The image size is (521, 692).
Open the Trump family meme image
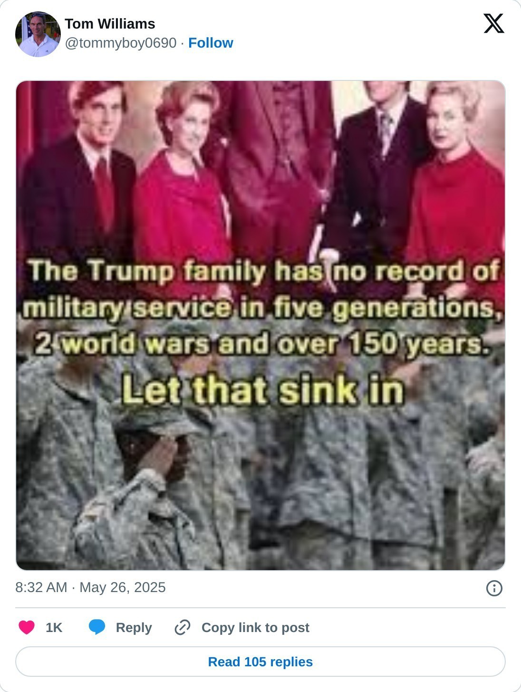(260, 326)
